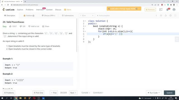The height and width of the screenshot is (100, 179).
Task: Switch to the Description tab
Action: pyautogui.click(x=10, y=16)
